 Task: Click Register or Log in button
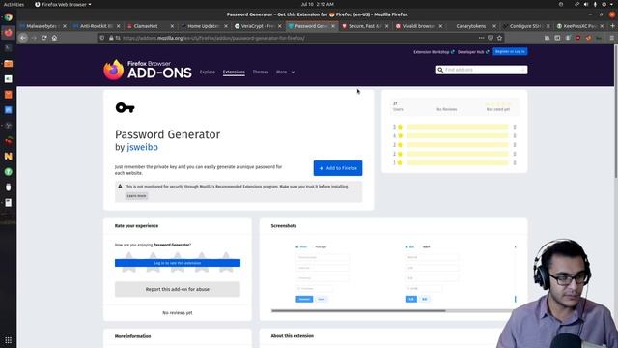(x=510, y=51)
